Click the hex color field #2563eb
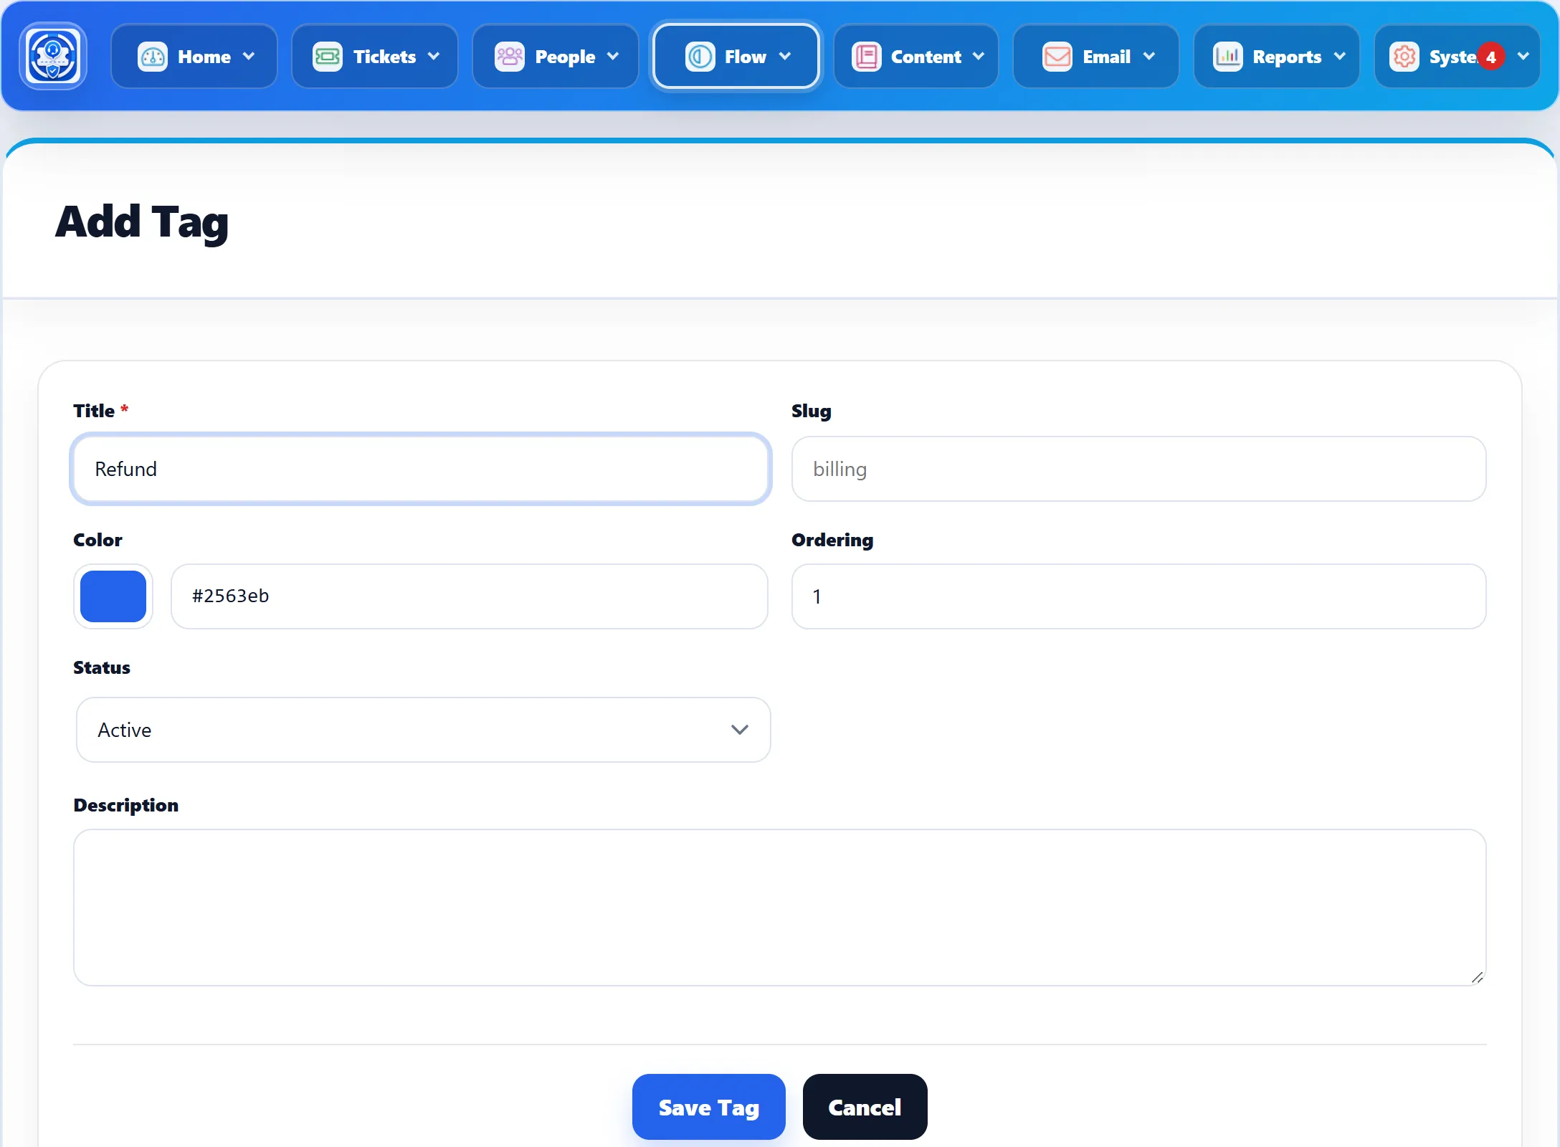Screen dimensions: 1560x1147 (x=469, y=596)
